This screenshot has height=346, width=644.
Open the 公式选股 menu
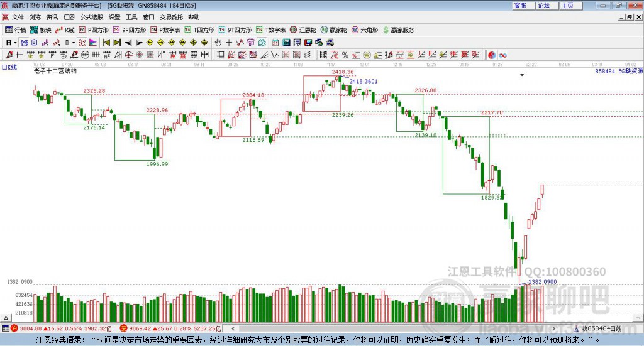pyautogui.click(x=92, y=17)
